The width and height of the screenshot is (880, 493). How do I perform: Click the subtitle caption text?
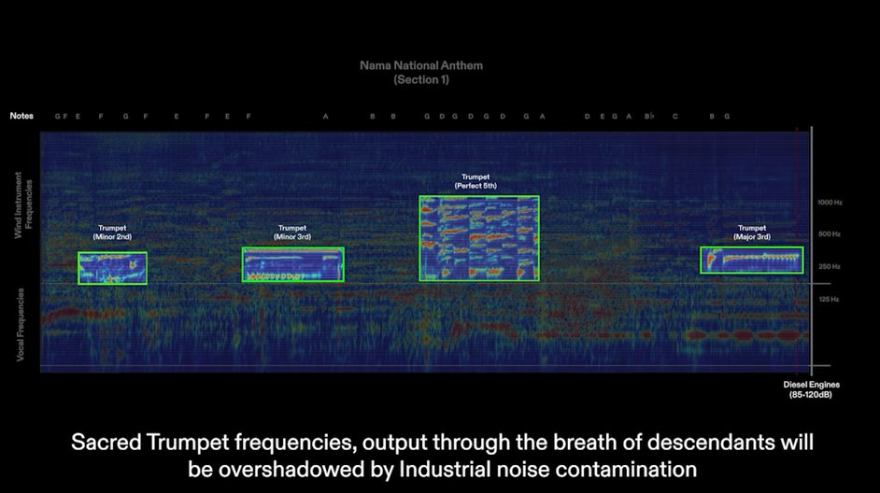pyautogui.click(x=441, y=455)
